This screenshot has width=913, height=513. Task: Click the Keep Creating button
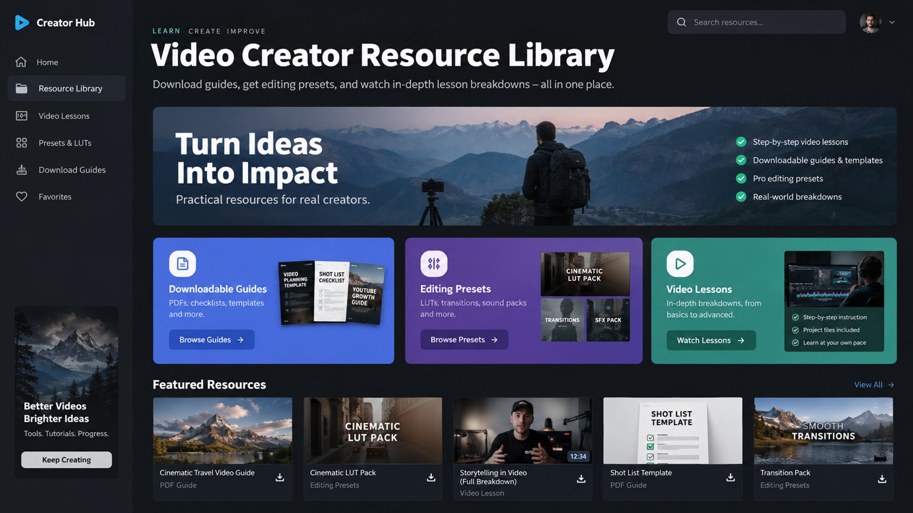(66, 460)
